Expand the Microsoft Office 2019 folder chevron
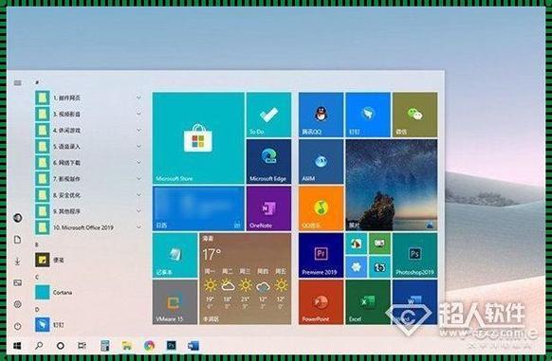This screenshot has width=552, height=361. 139,227
